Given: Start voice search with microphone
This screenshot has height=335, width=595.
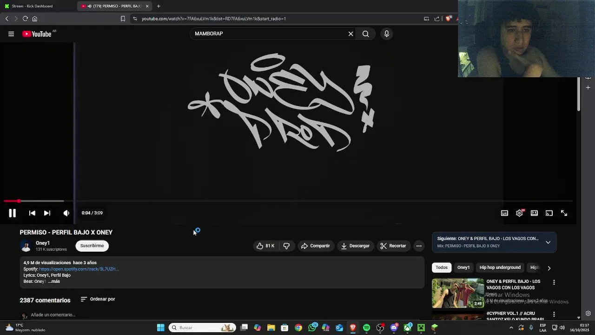Looking at the screenshot, I should pos(386,33).
